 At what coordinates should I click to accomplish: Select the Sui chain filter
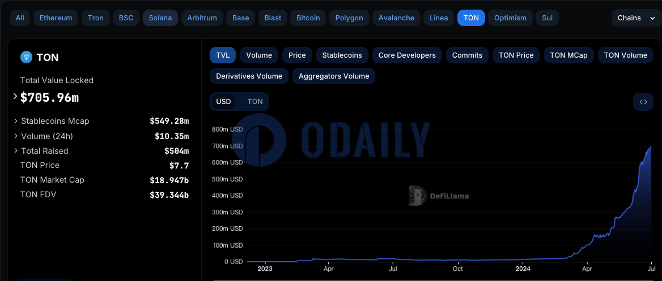[547, 18]
